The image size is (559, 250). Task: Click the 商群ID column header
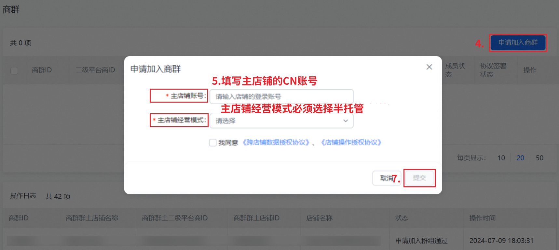coord(42,70)
